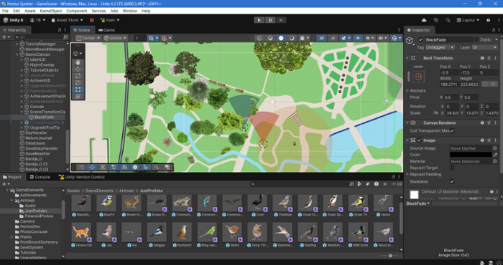Select the Rect tool in the Scene toolbar
The image size is (503, 265).
78,90
